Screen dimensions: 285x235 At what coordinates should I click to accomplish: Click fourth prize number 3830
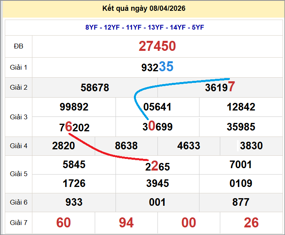click(251, 146)
